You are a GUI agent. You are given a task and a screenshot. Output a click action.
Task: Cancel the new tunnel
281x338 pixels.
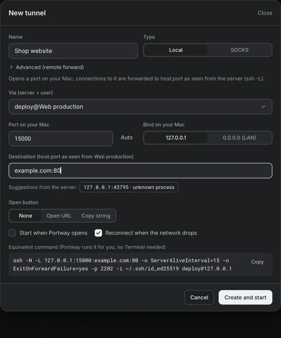click(x=199, y=298)
